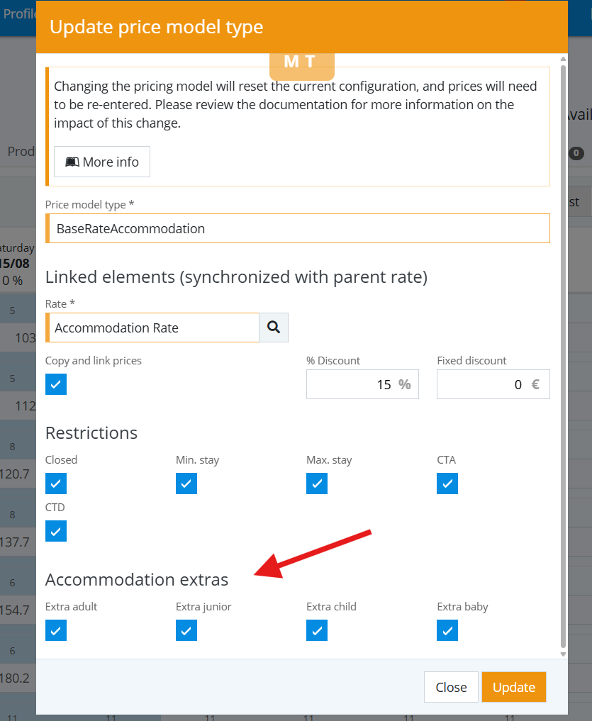This screenshot has width=592, height=721.
Task: Click the book icon in More info
Action: (72, 162)
